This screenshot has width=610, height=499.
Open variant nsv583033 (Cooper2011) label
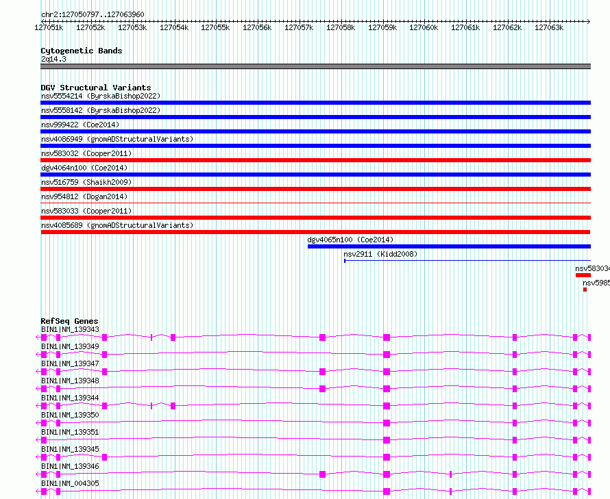coord(86,211)
